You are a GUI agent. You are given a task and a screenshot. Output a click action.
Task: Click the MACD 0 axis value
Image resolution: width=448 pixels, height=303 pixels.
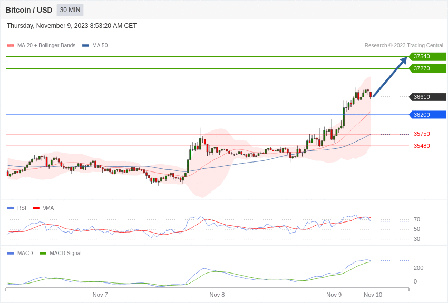(x=415, y=281)
